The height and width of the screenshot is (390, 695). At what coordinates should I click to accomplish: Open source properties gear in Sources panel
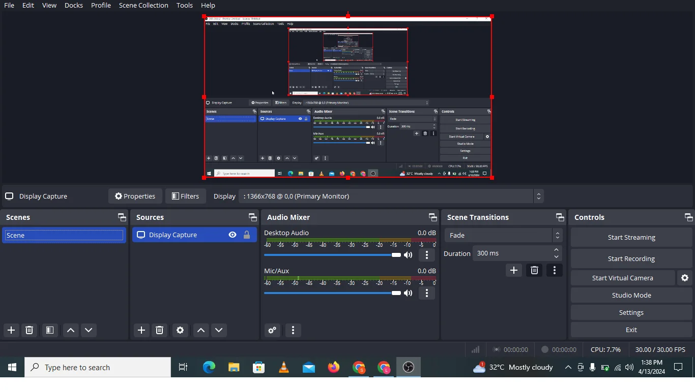180,331
